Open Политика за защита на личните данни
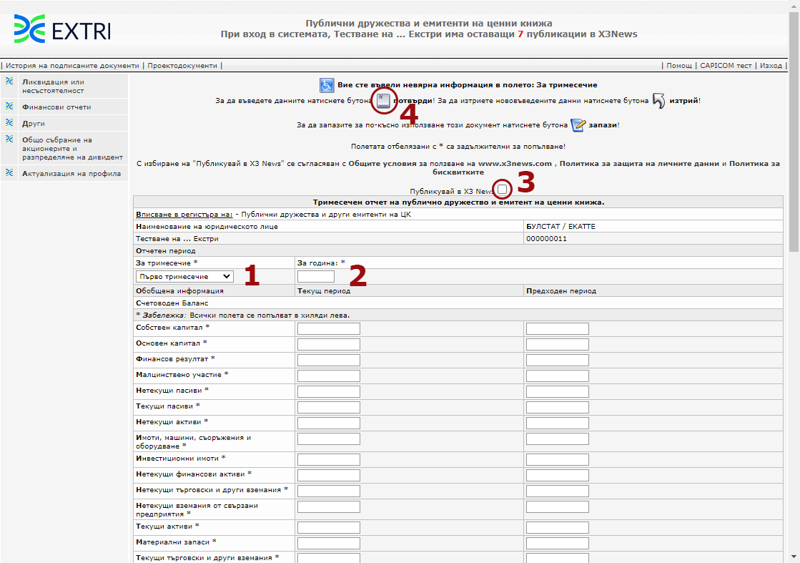The image size is (800, 563). tap(639, 164)
